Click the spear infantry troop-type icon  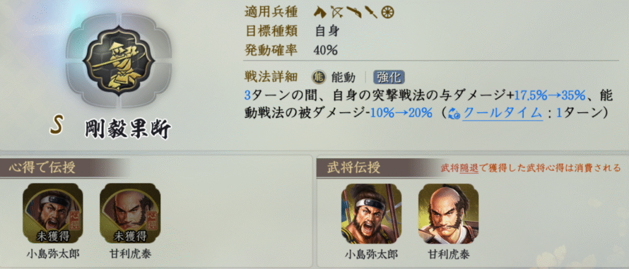click(x=370, y=12)
